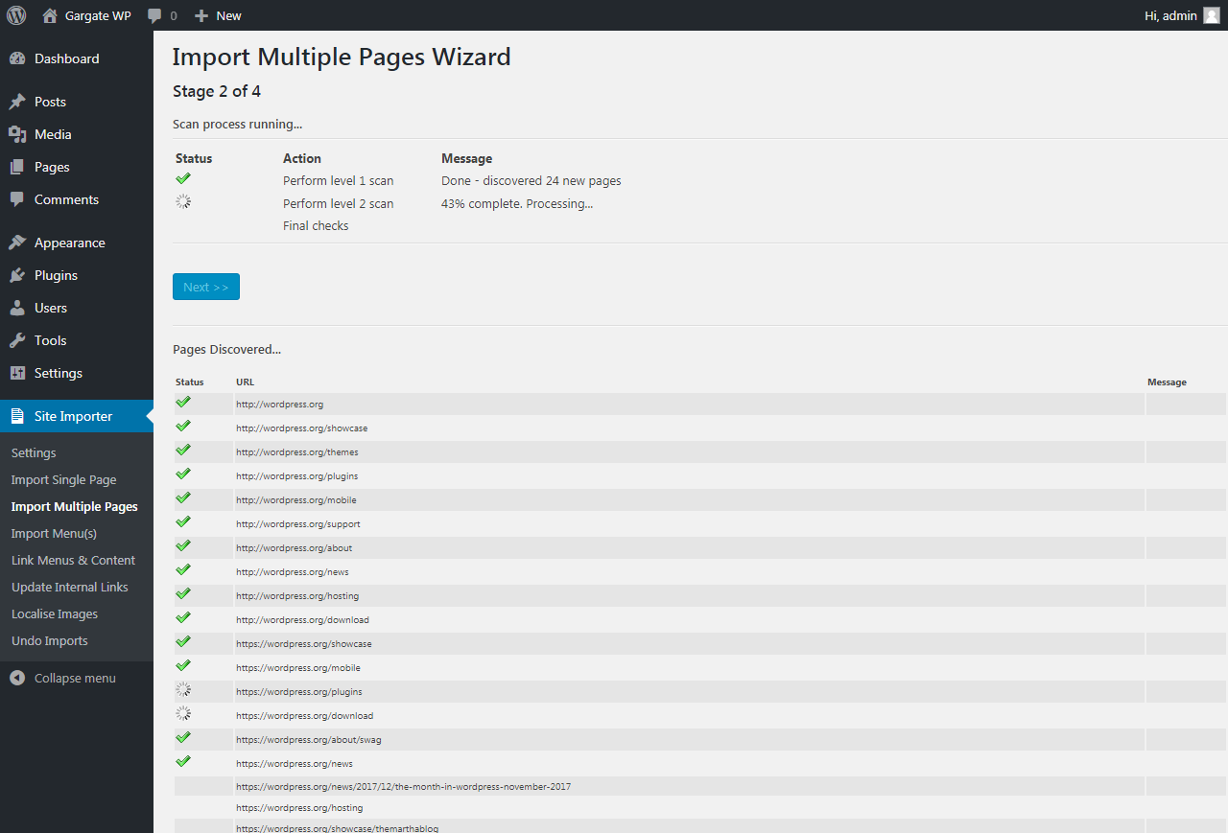Click the Dashboard gauge icon
Viewport: 1228px width, 833px height.
(17, 58)
